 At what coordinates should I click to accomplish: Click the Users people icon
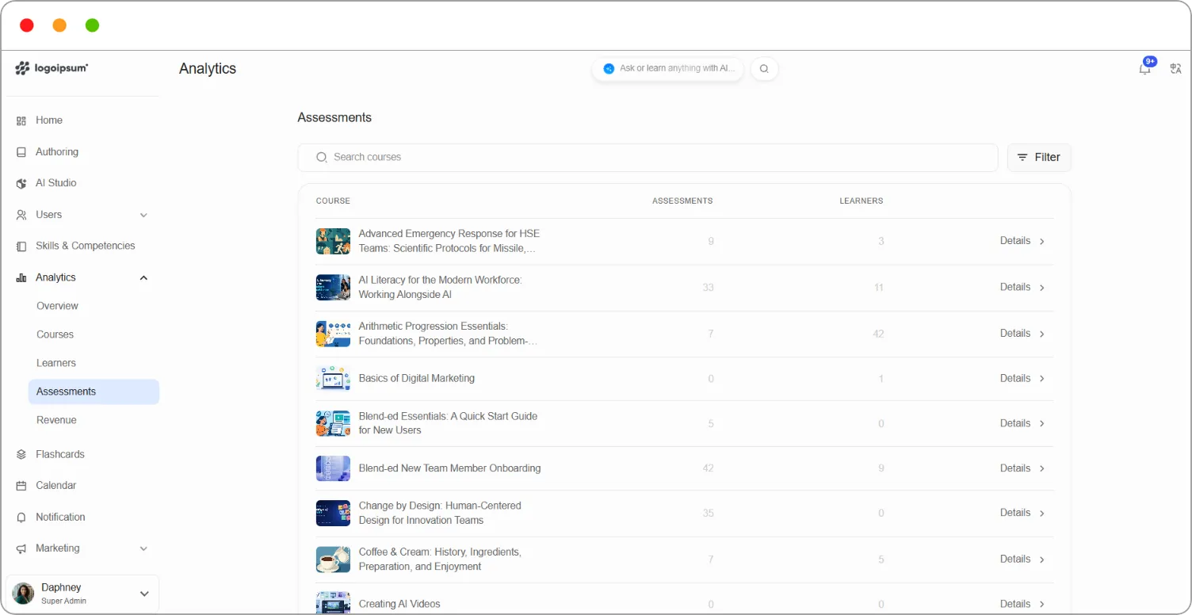[21, 215]
